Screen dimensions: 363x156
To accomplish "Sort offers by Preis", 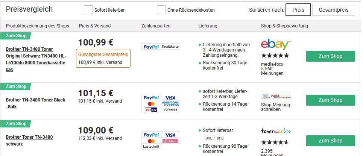I will pos(298,10).
